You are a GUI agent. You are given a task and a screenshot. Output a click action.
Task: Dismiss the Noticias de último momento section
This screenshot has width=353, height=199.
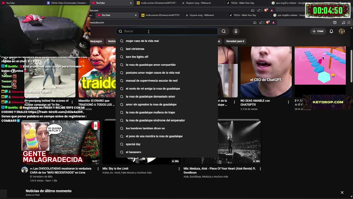[x=342, y=192]
